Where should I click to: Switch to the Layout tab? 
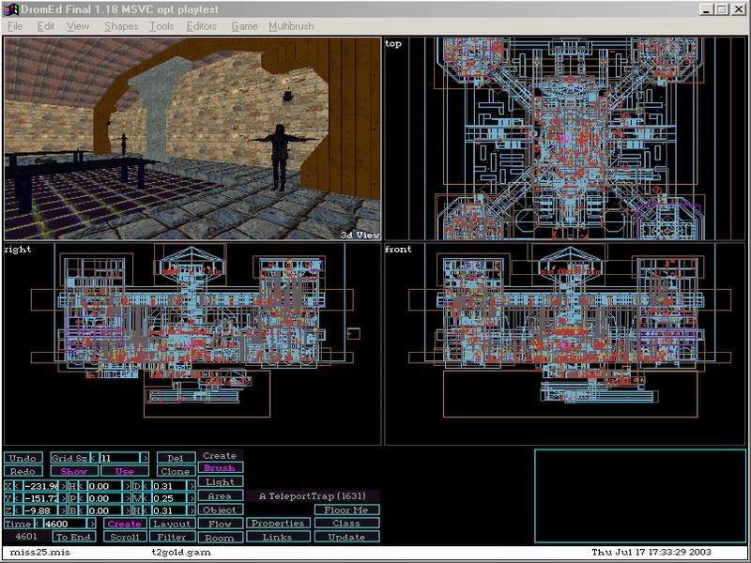pos(173,524)
